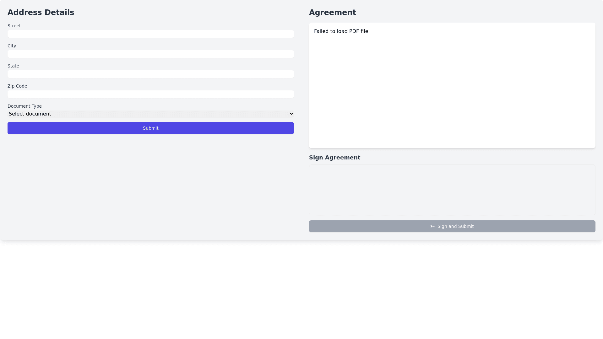Click the dropdown arrow on Select document
Screen dimensions: 603x339
point(291,114)
